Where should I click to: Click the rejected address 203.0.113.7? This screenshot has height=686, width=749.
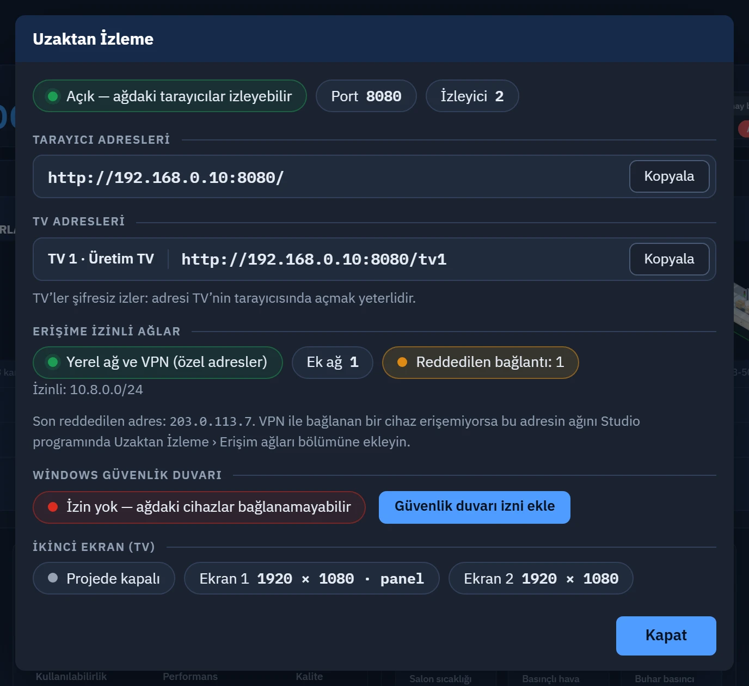tap(212, 421)
